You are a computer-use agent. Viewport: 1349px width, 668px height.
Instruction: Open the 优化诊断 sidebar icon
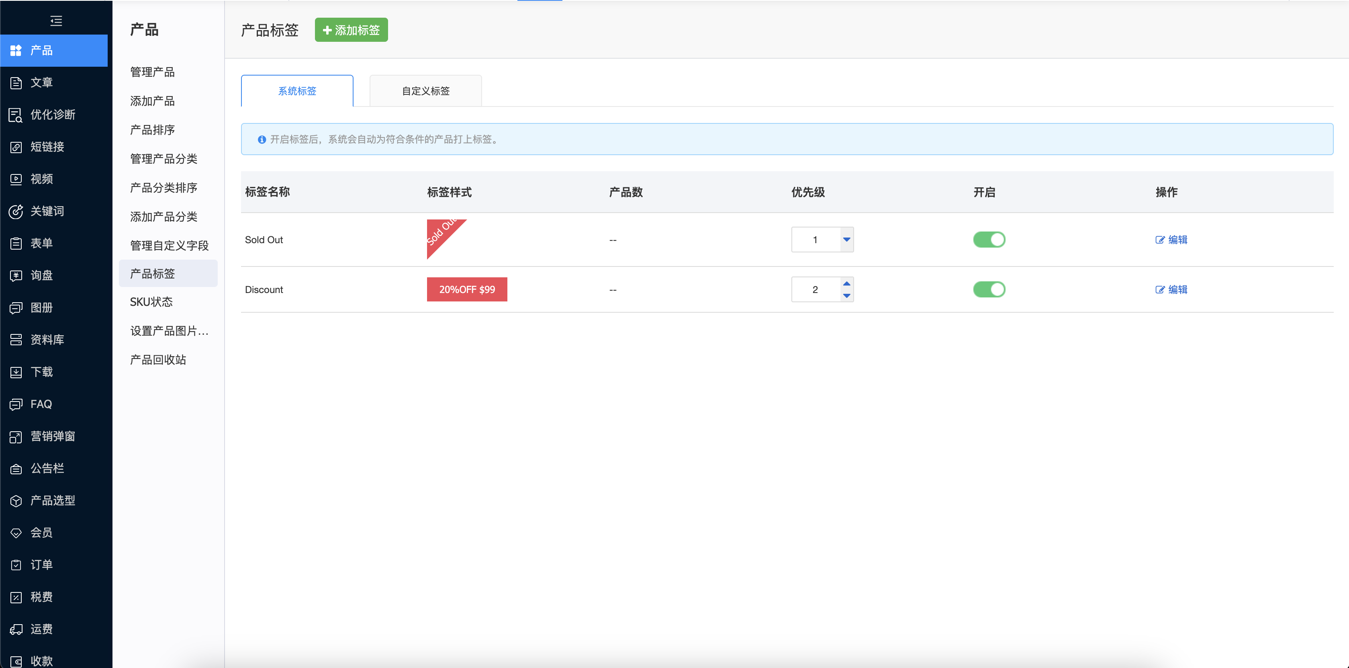pyautogui.click(x=16, y=115)
